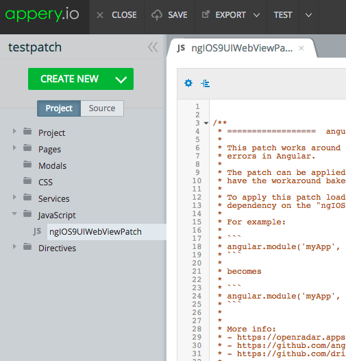346x361 pixels.
Task: Open ngIOS9UIWebViewPatch file in tree
Action: (x=95, y=232)
